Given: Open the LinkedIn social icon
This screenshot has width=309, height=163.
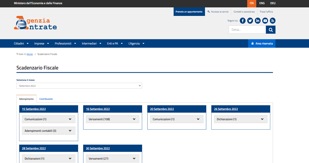Looking at the screenshot, I should tap(257, 21).
